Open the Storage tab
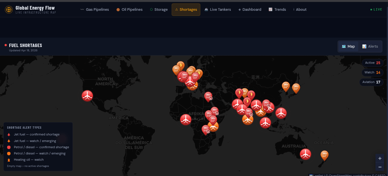The image size is (388, 176). tap(159, 10)
